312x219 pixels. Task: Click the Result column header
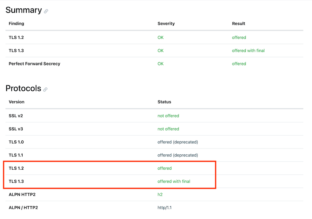click(x=238, y=23)
